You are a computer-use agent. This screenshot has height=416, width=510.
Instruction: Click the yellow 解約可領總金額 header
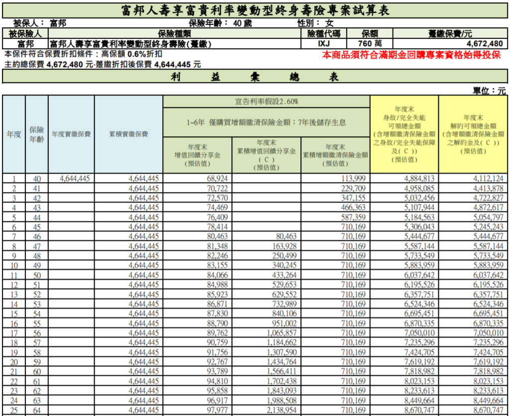(473, 134)
